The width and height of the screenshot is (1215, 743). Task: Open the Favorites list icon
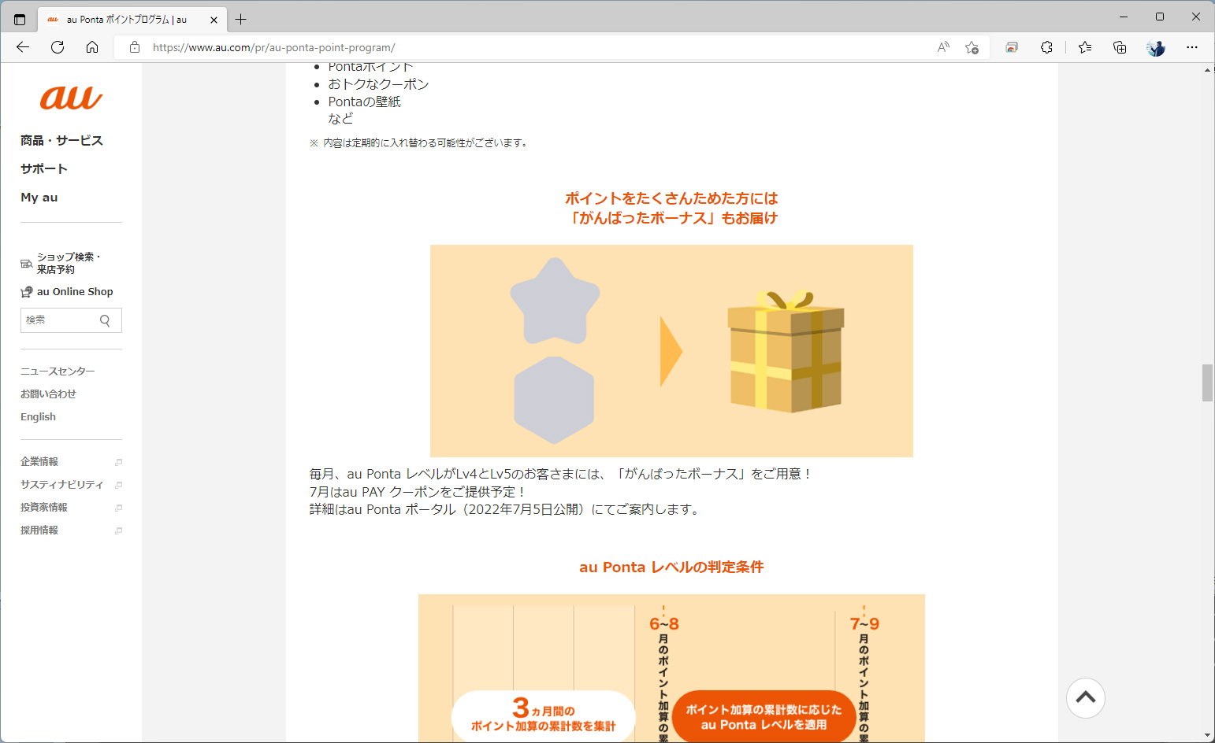coord(1085,47)
